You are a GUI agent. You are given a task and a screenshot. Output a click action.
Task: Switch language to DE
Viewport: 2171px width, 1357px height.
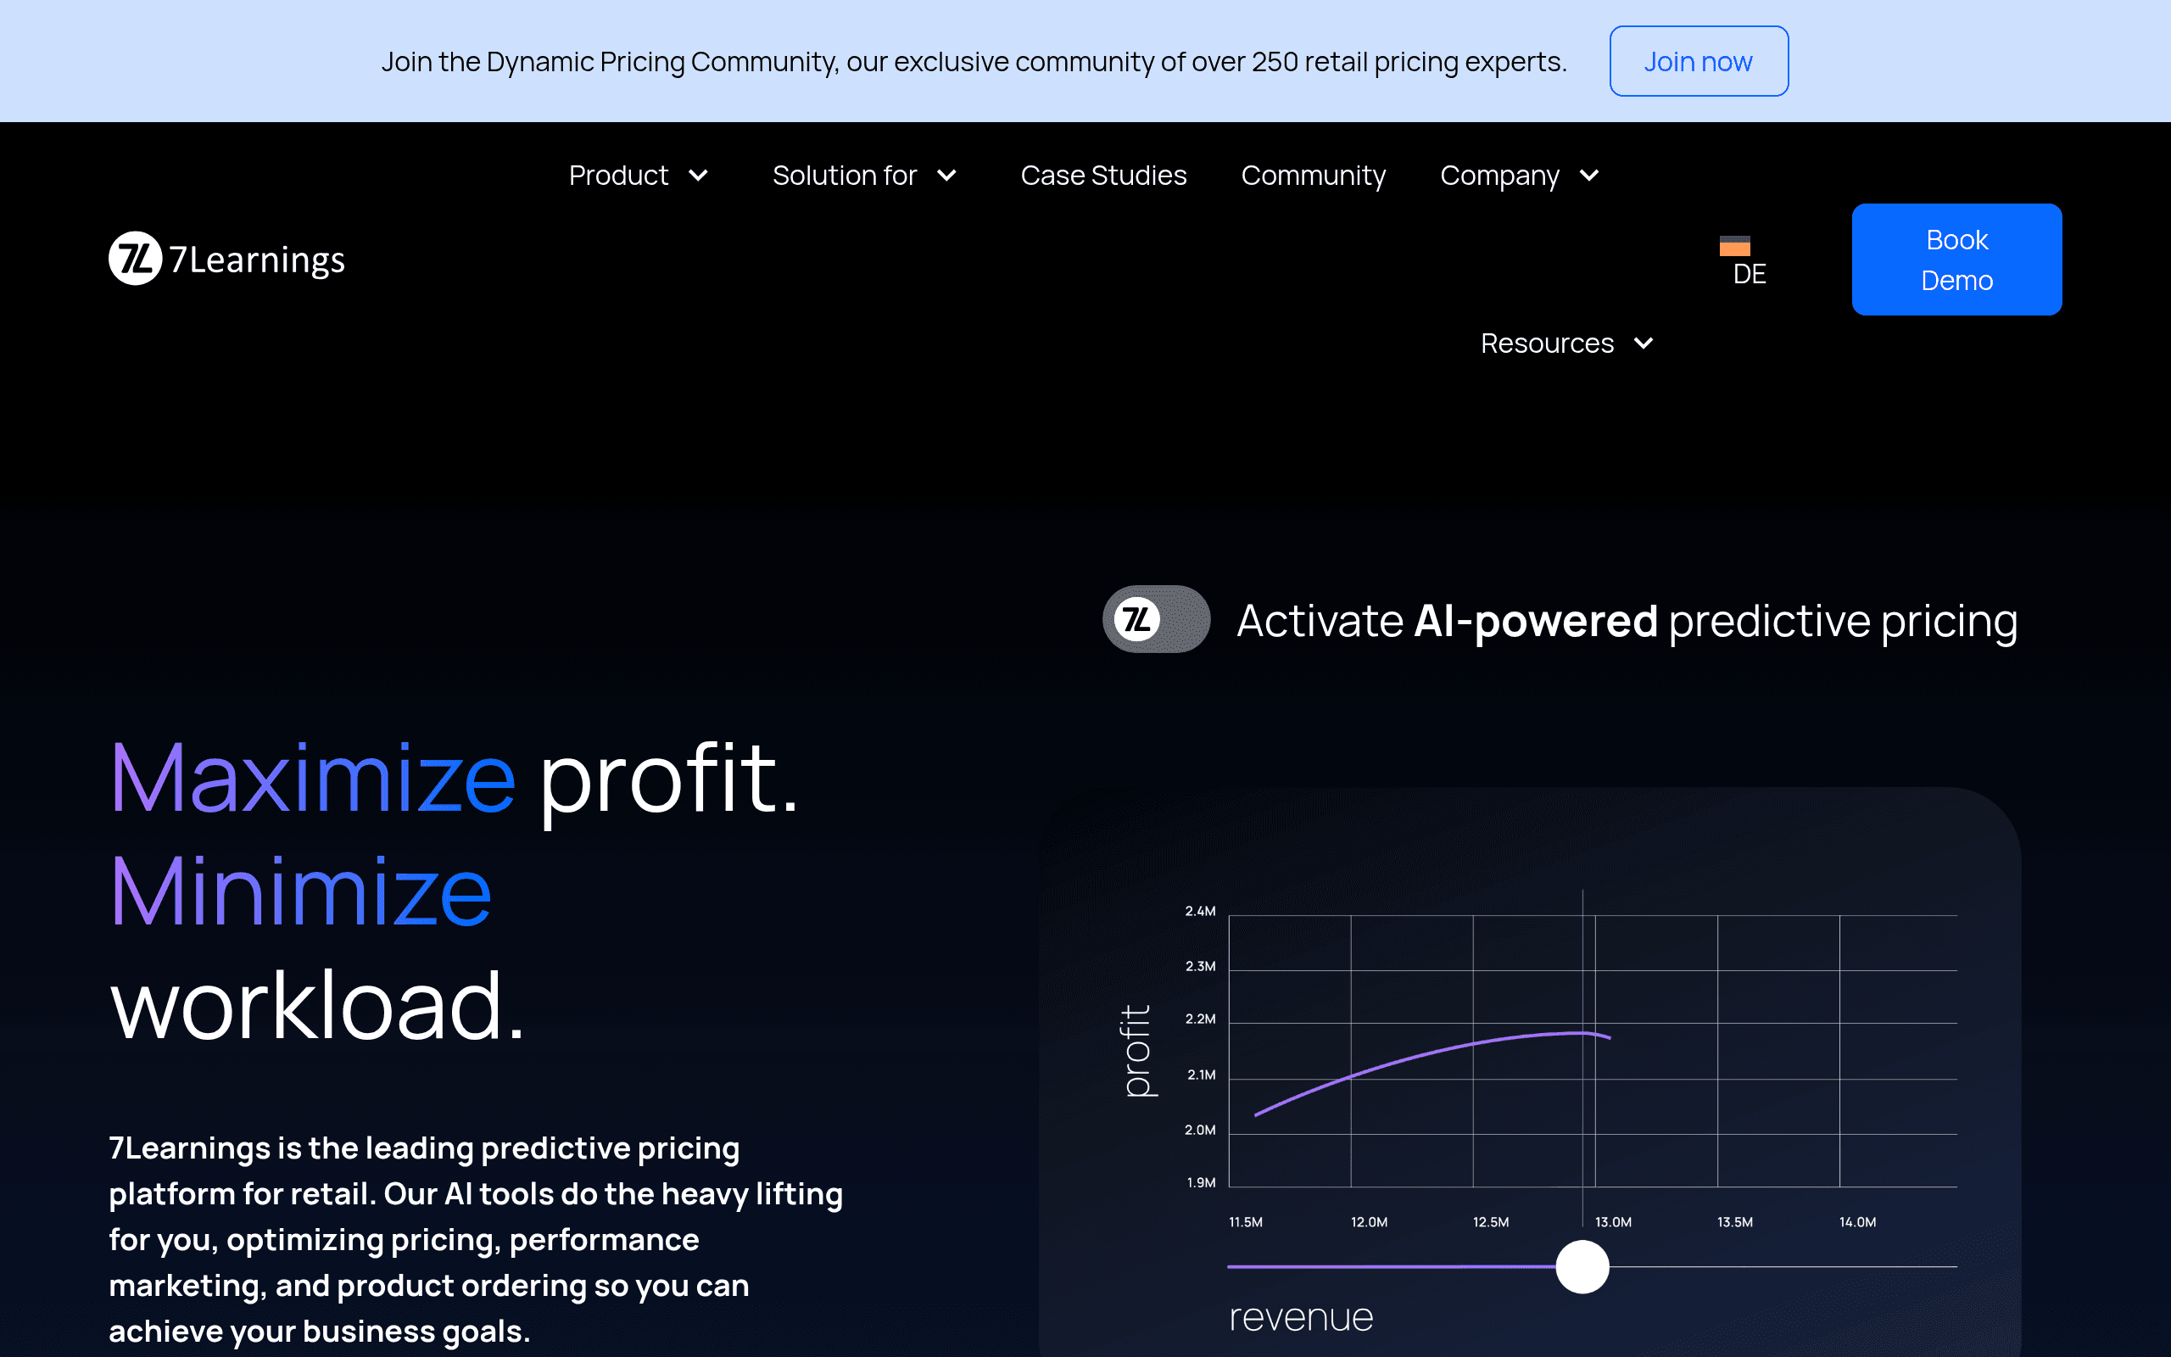(1750, 274)
